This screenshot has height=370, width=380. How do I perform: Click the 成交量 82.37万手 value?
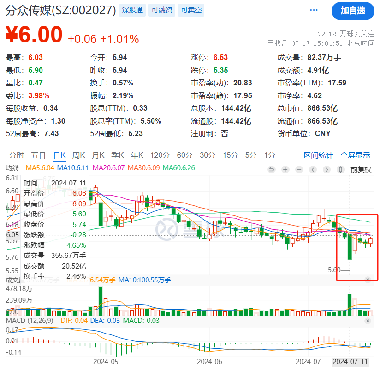coord(324,58)
